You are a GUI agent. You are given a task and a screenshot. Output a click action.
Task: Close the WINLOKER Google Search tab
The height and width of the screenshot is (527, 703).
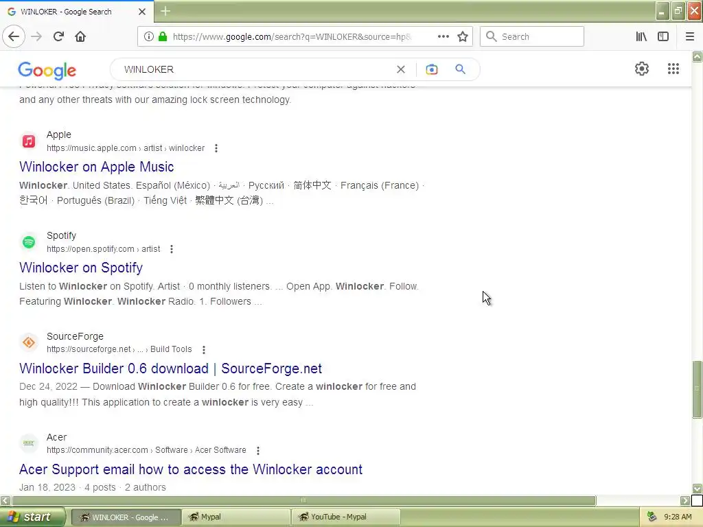142,12
